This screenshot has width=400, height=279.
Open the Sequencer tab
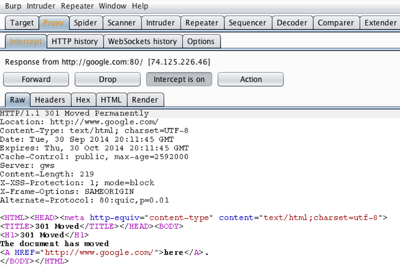click(247, 22)
